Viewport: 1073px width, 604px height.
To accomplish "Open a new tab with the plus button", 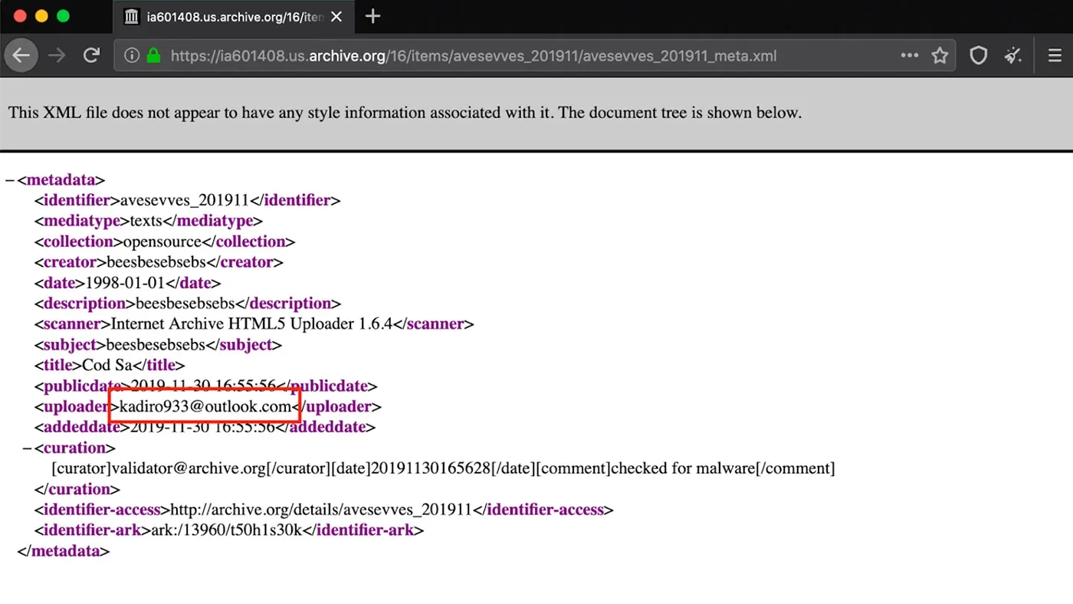I will coord(372,16).
